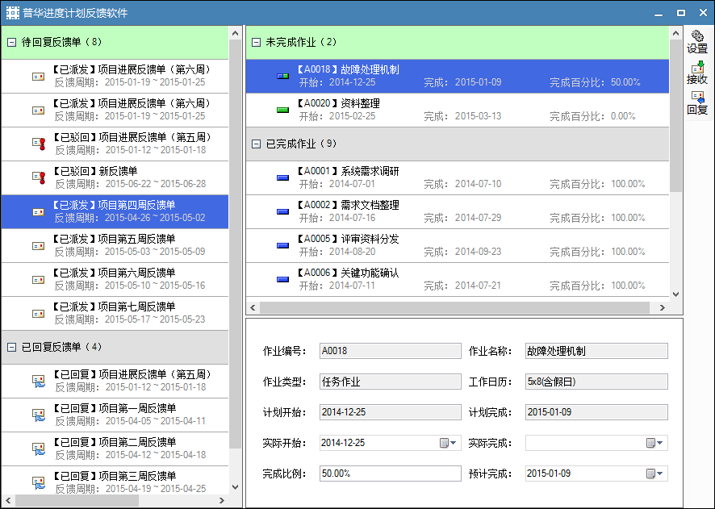Click the blue bar icon of task A0005
The height and width of the screenshot is (509, 715).
[x=282, y=245]
